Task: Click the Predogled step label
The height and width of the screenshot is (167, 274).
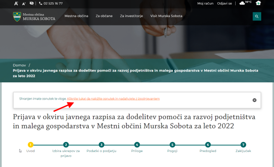Action: pos(208,151)
